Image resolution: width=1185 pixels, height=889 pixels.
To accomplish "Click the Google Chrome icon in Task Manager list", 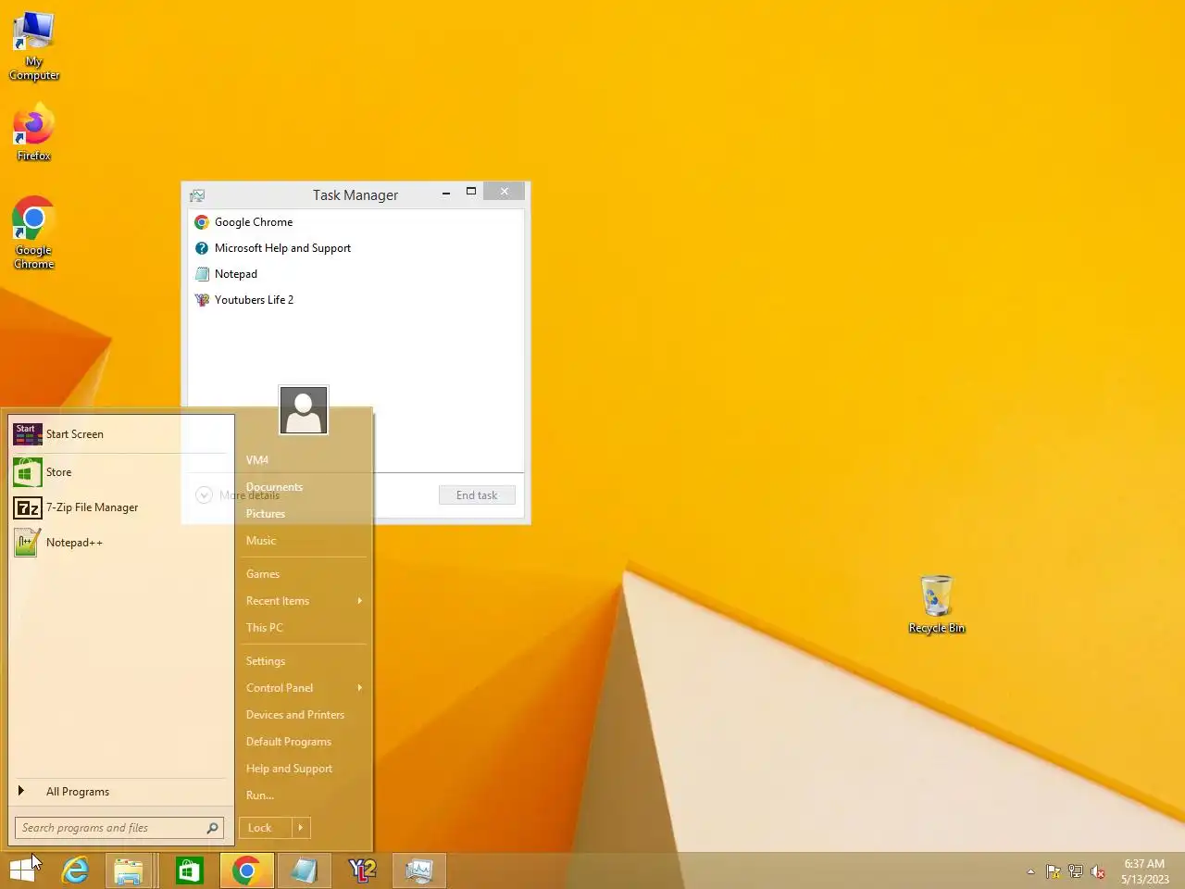I will pyautogui.click(x=202, y=222).
